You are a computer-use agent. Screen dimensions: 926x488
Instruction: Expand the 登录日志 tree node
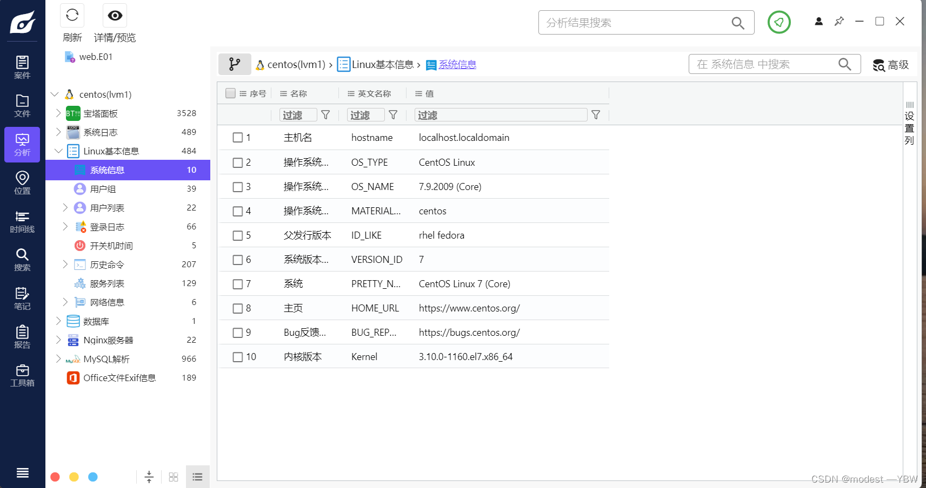(x=65, y=227)
